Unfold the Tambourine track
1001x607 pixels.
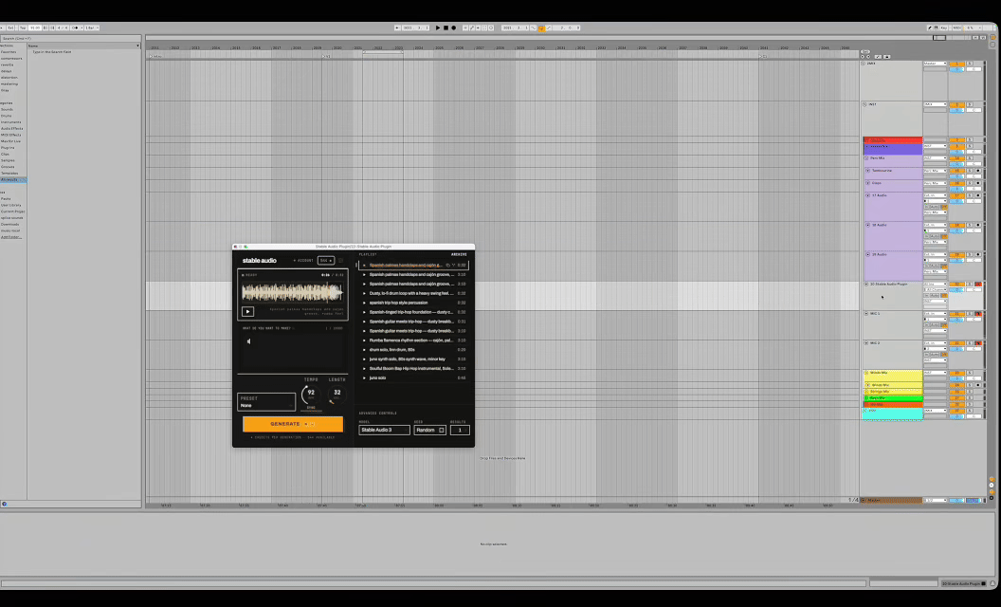coord(868,171)
